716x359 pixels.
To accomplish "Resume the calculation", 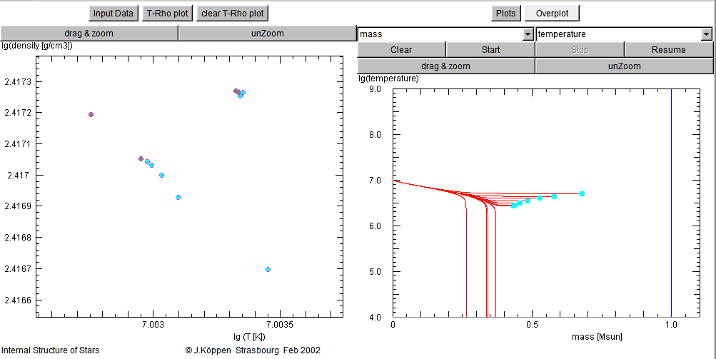I will [x=668, y=50].
